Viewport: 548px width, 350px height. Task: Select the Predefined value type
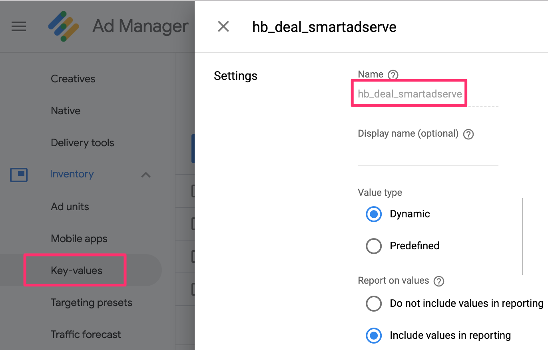pyautogui.click(x=374, y=246)
